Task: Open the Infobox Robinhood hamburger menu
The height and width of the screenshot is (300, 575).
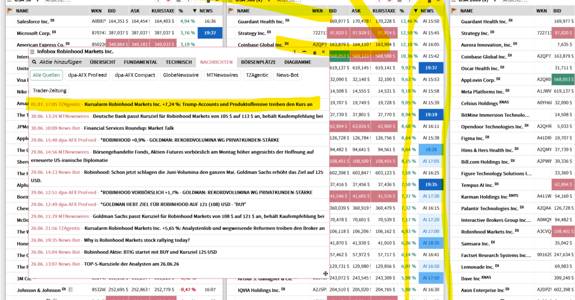Action: pos(32,52)
